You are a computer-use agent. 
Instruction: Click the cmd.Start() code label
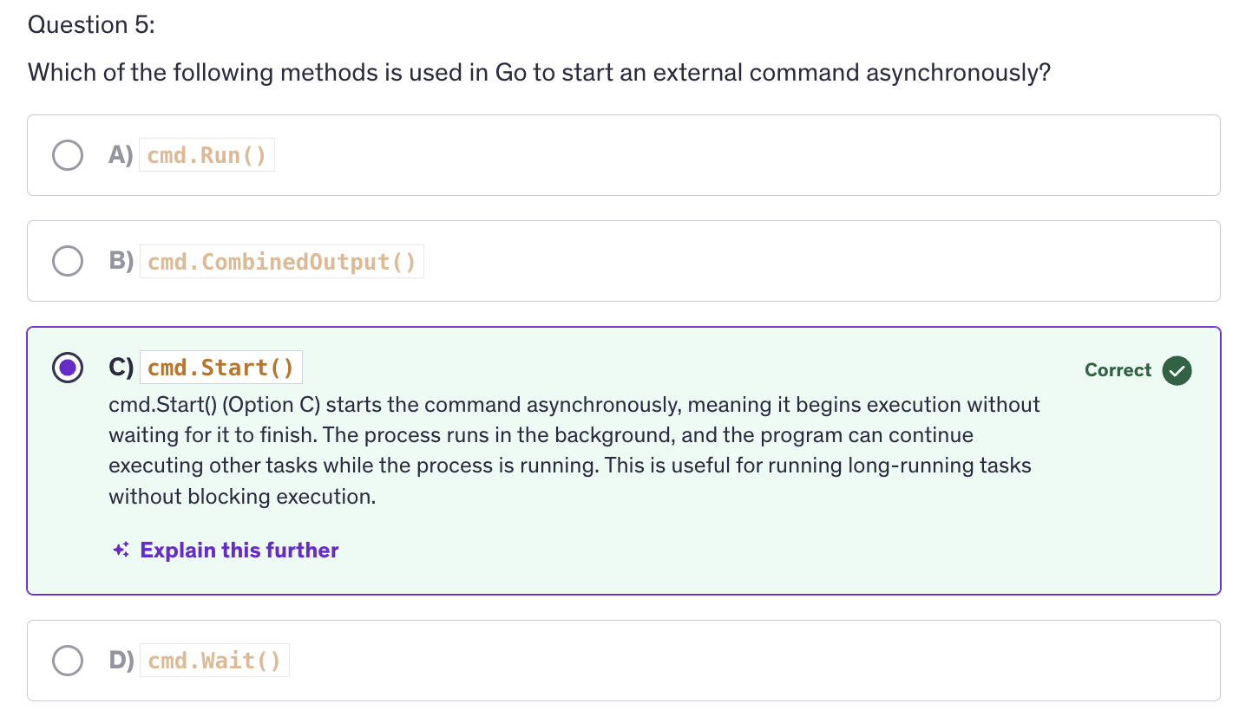(220, 368)
